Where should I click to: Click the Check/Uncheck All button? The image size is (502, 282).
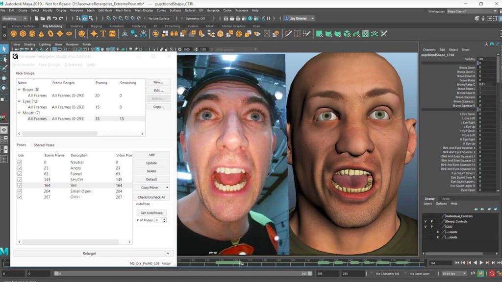coord(151,197)
